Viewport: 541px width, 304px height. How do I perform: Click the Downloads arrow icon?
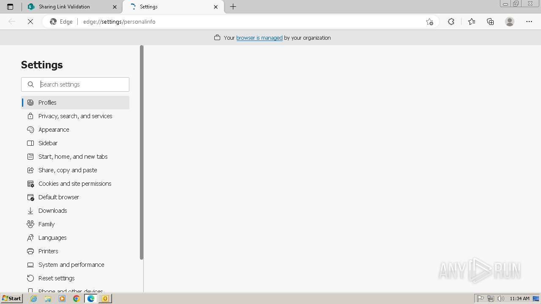click(30, 211)
